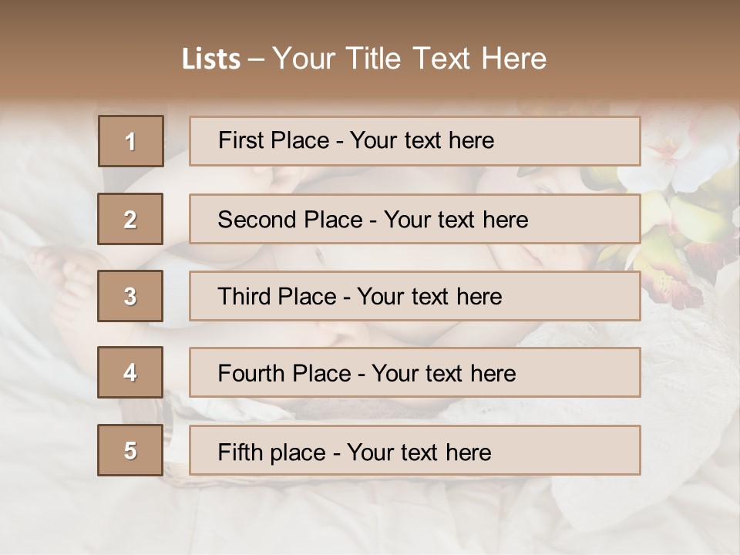
Task: Click the number 5 square
Action: click(x=130, y=450)
